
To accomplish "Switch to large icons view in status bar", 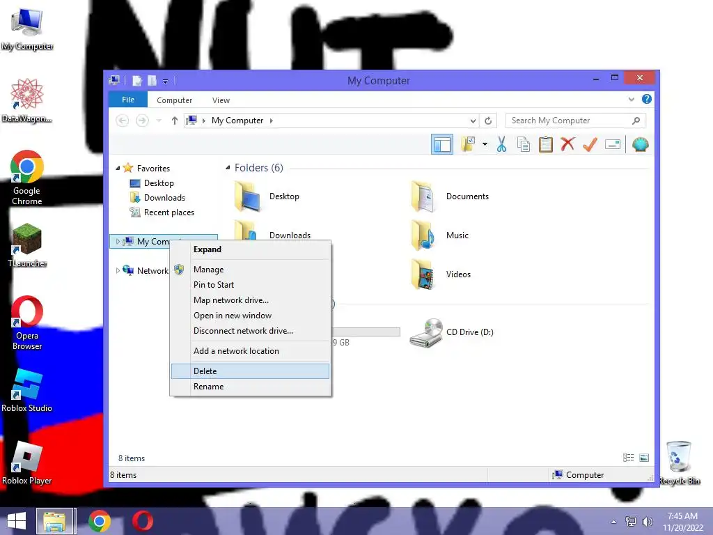I will 644,458.
